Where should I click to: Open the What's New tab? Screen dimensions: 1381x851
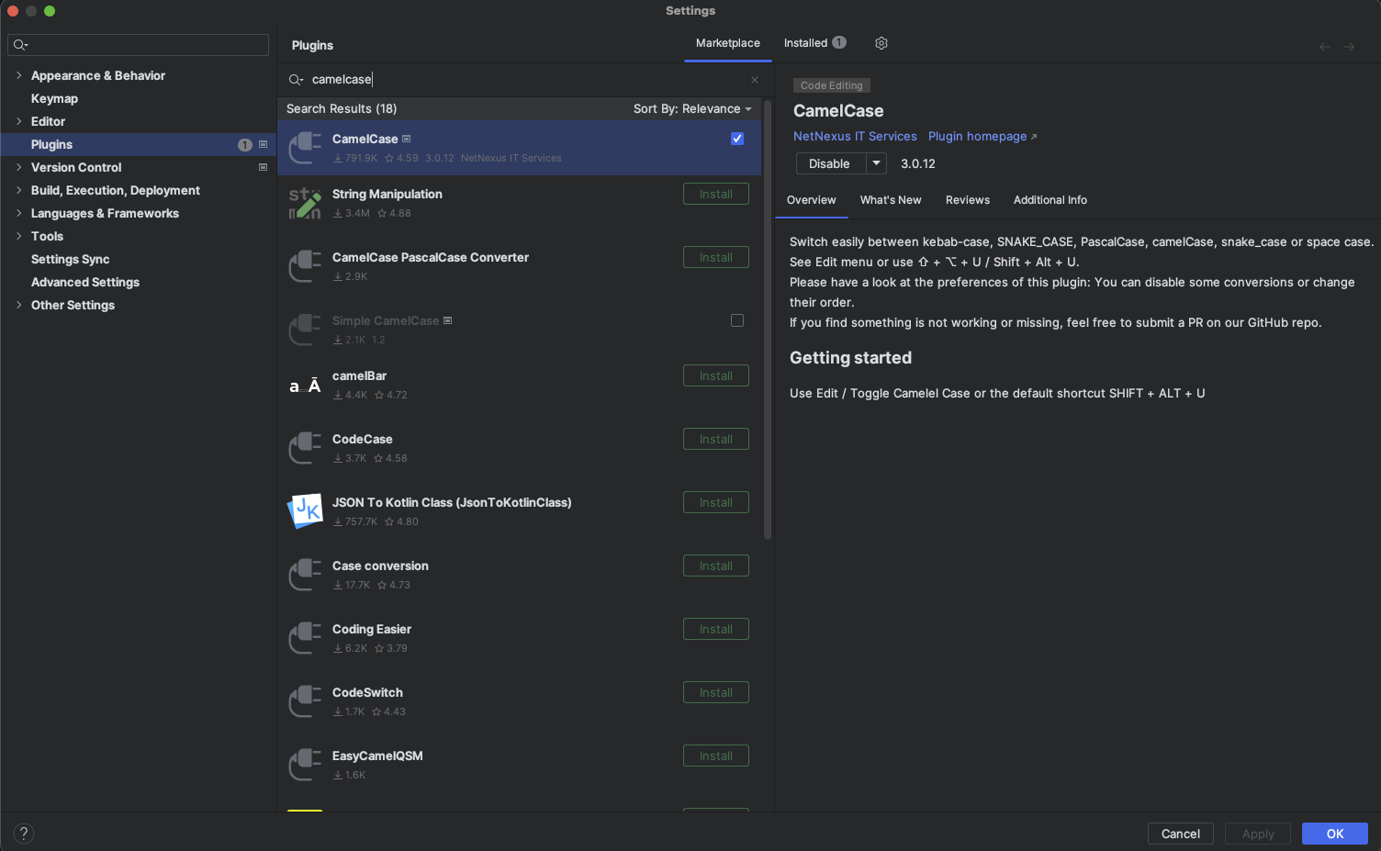point(891,200)
